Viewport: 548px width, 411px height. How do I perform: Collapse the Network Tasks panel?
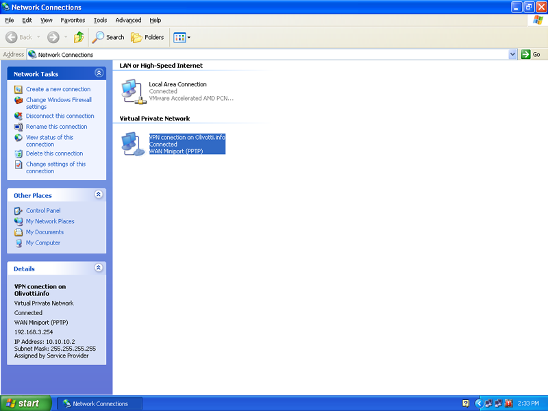[x=99, y=73]
